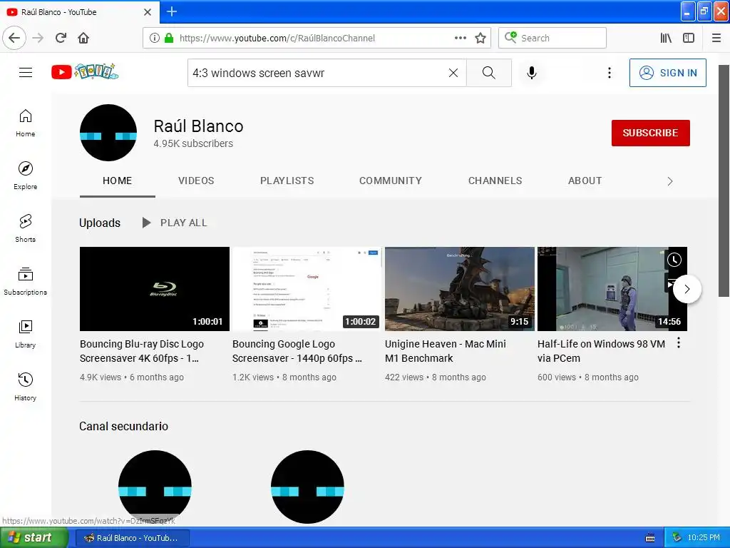
Task: Open browser home page icon
Action: [x=83, y=38]
